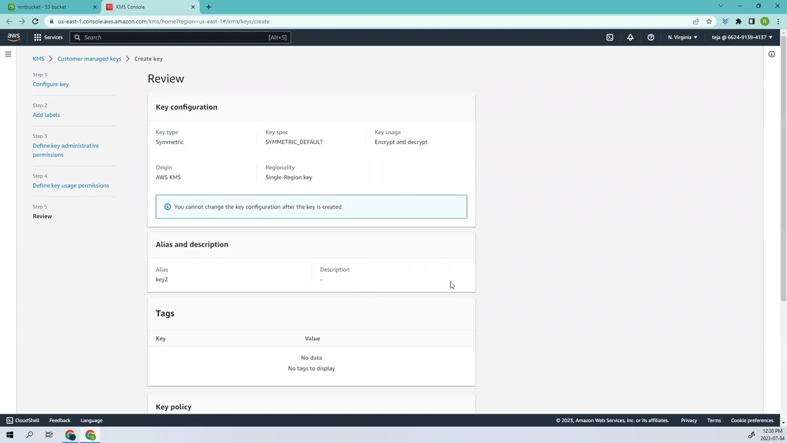The image size is (787, 443).
Task: Open the Windows Start menu
Action: point(9,435)
